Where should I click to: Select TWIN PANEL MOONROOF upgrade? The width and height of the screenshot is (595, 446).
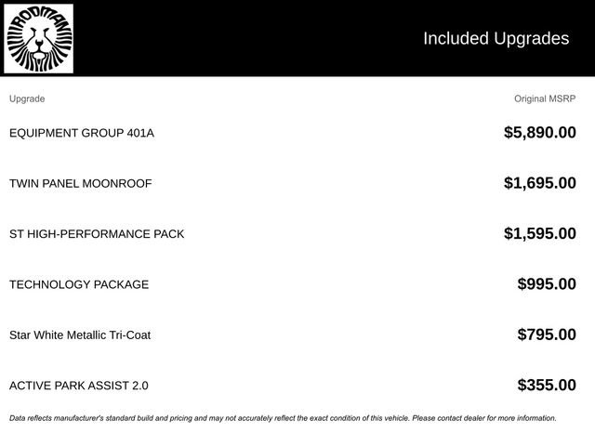click(81, 184)
